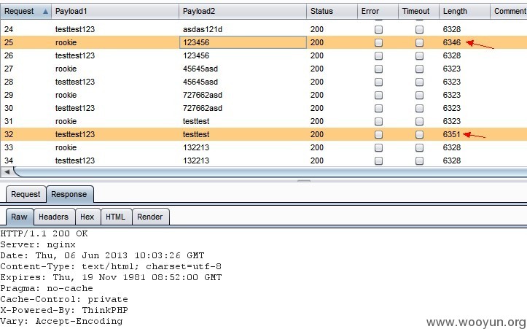Screen dimensions: 527x329
Task: Open the Headers view tab
Action: (x=54, y=217)
